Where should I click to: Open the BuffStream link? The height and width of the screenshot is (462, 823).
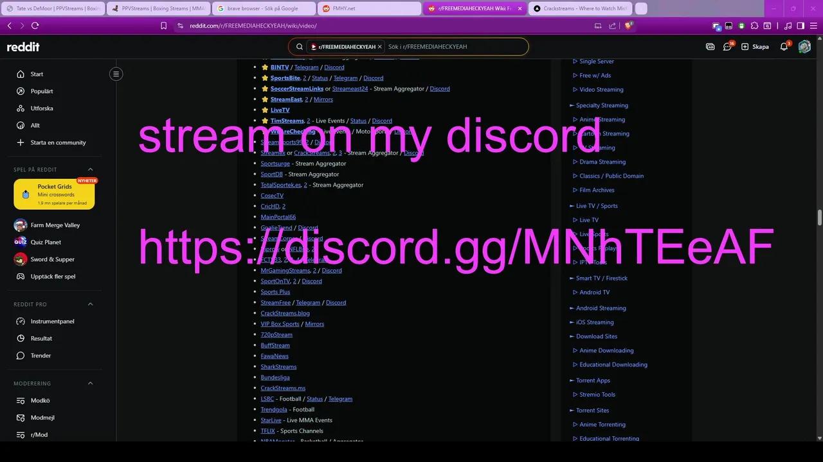coord(275,345)
